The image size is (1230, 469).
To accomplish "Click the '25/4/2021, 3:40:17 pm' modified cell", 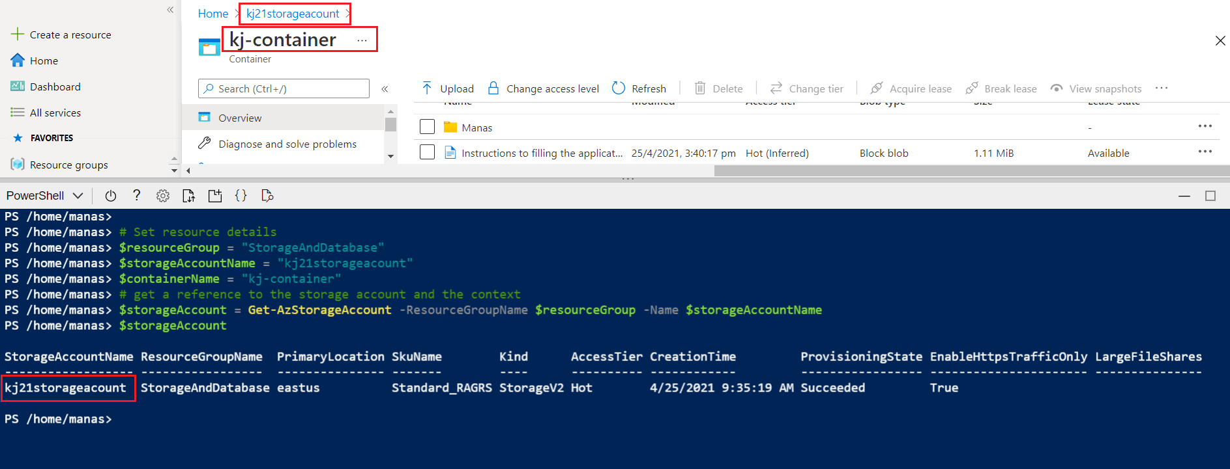I will point(683,153).
